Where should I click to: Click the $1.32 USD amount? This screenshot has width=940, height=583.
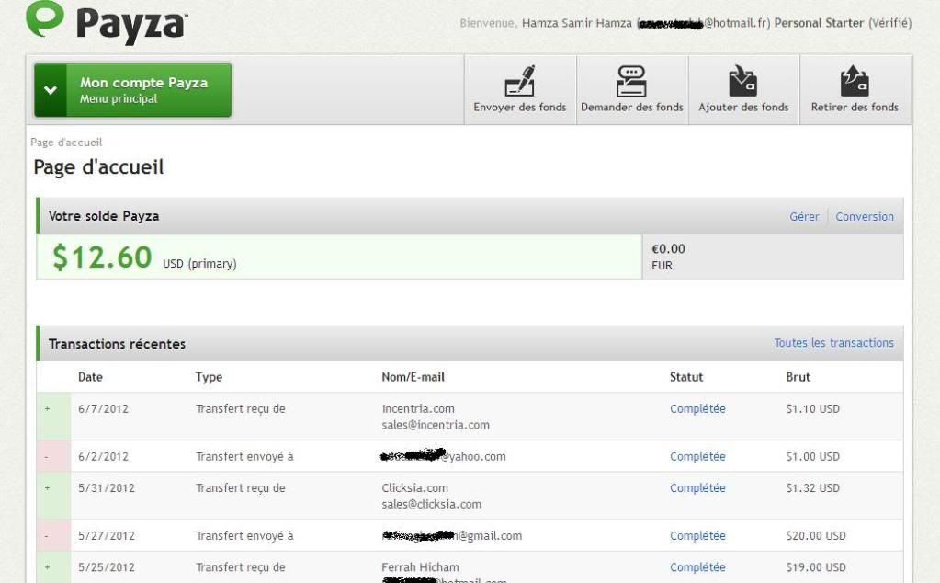pos(812,488)
